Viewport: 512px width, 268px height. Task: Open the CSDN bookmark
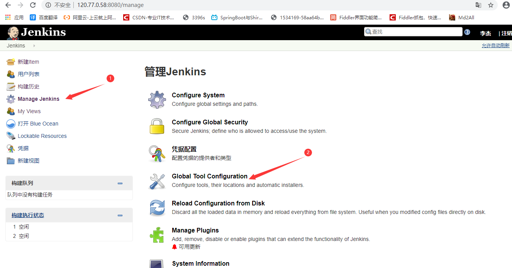coord(149,17)
